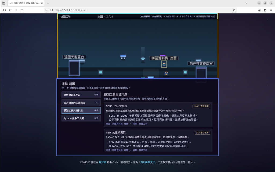The width and height of the screenshot is (275, 172).
Task: Click the tracking protection shield icon
Action: (x=47, y=10)
